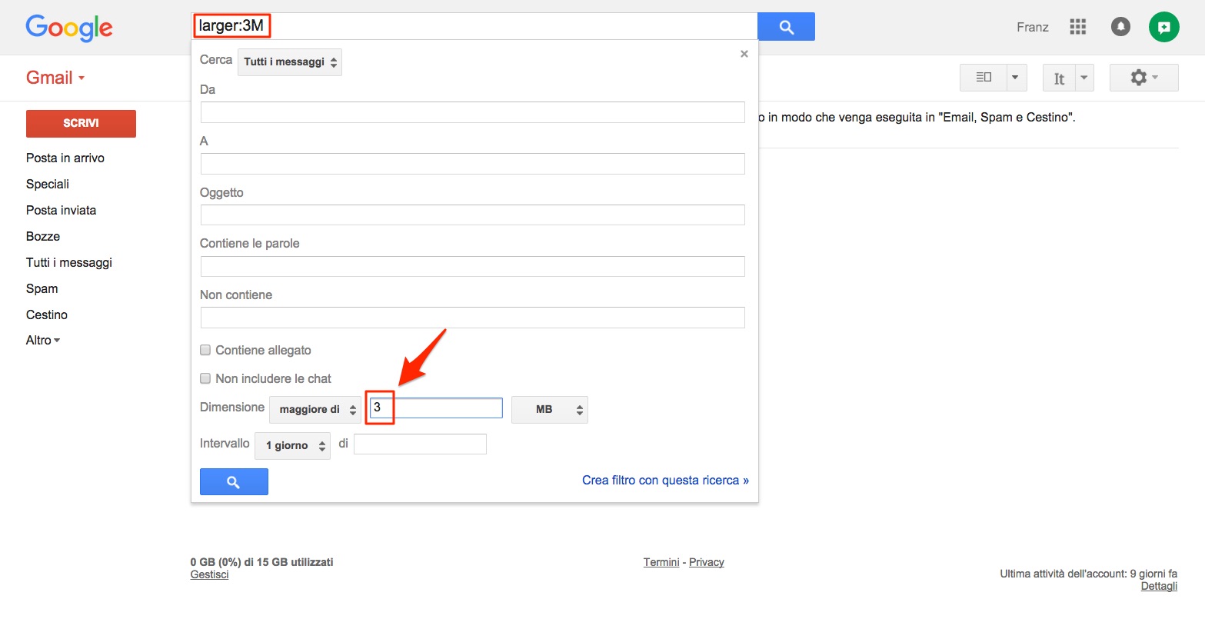Open the settings gear menu
The width and height of the screenshot is (1205, 619).
coord(1143,78)
